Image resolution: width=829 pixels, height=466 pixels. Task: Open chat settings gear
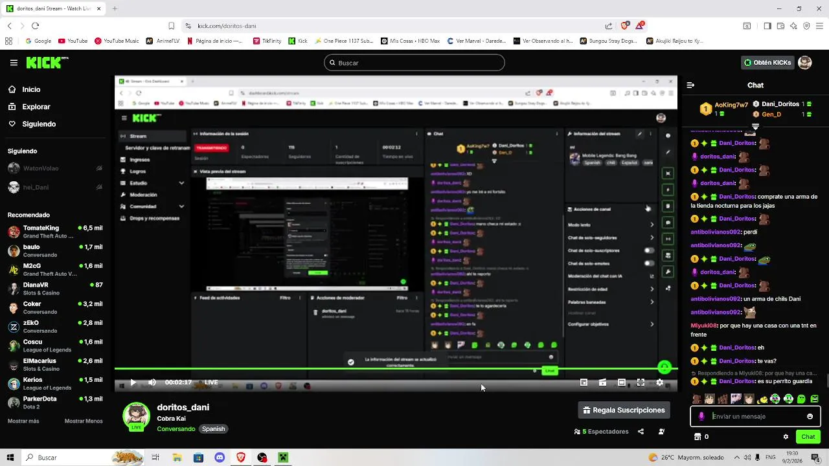tap(786, 437)
